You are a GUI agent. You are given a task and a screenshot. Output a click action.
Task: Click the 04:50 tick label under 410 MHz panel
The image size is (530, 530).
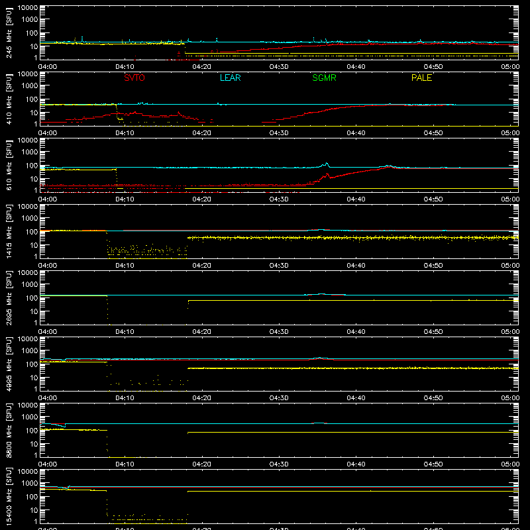pyautogui.click(x=433, y=133)
